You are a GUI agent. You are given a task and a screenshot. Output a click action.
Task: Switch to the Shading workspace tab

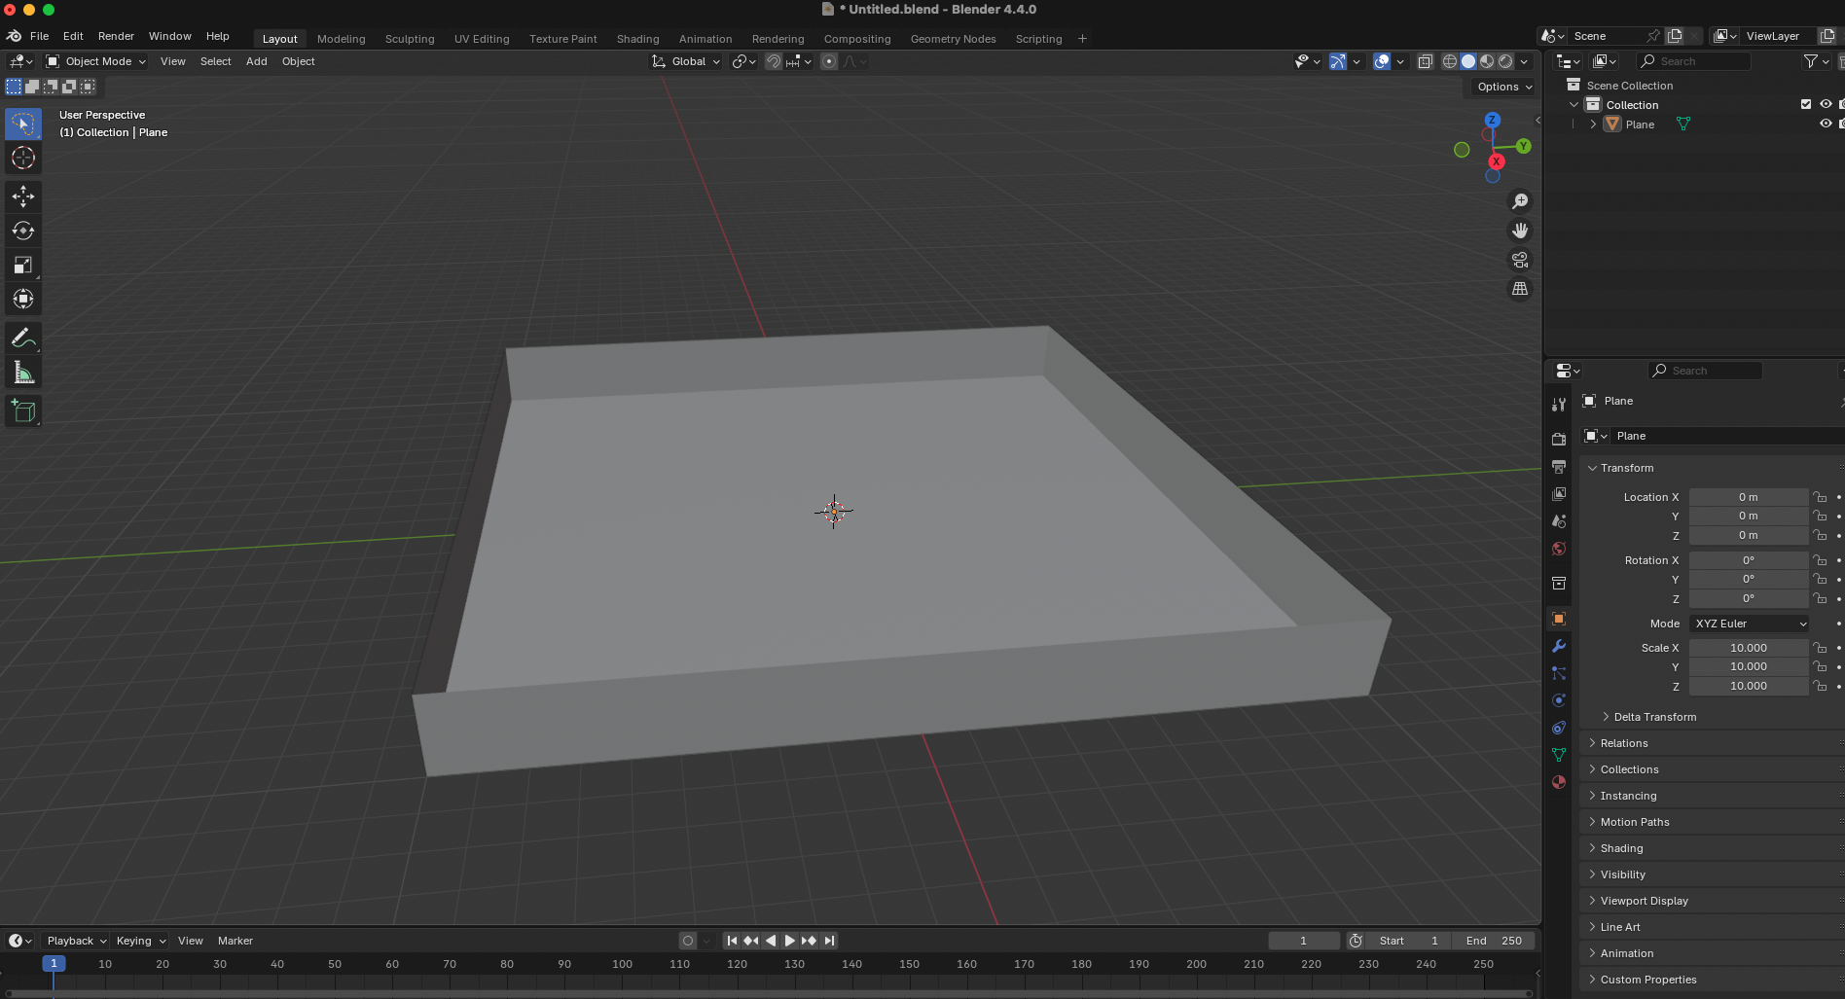(x=637, y=39)
